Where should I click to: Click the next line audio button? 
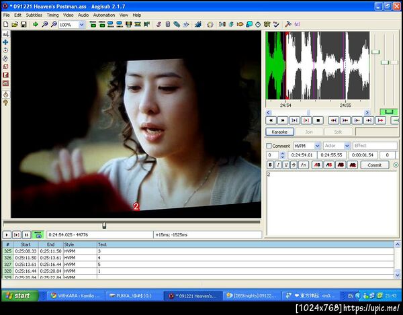pyautogui.click(x=283, y=120)
